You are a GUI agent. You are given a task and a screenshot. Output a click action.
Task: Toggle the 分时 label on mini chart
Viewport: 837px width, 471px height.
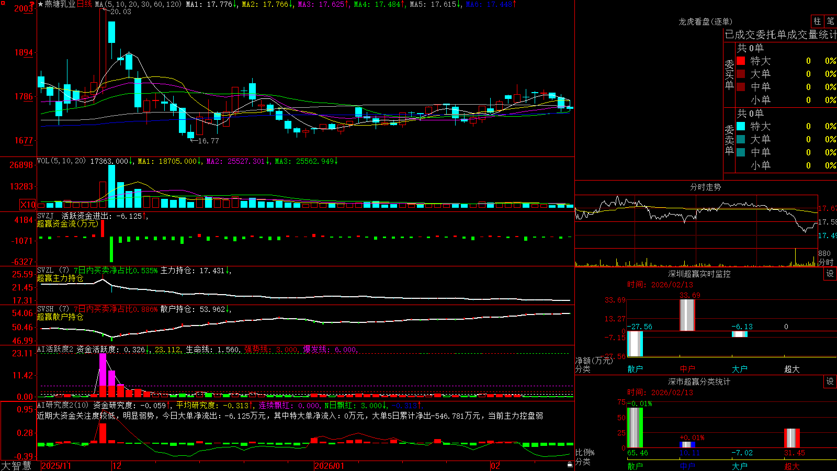(825, 262)
